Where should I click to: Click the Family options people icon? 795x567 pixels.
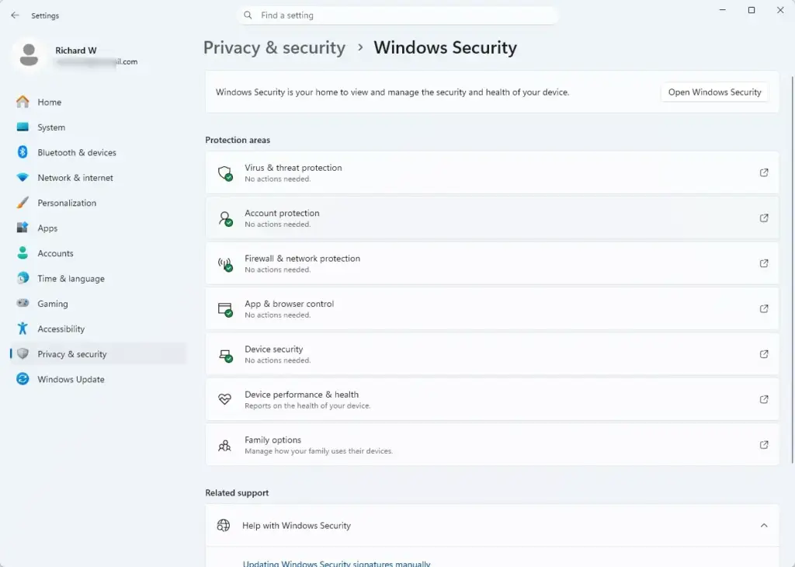(224, 445)
